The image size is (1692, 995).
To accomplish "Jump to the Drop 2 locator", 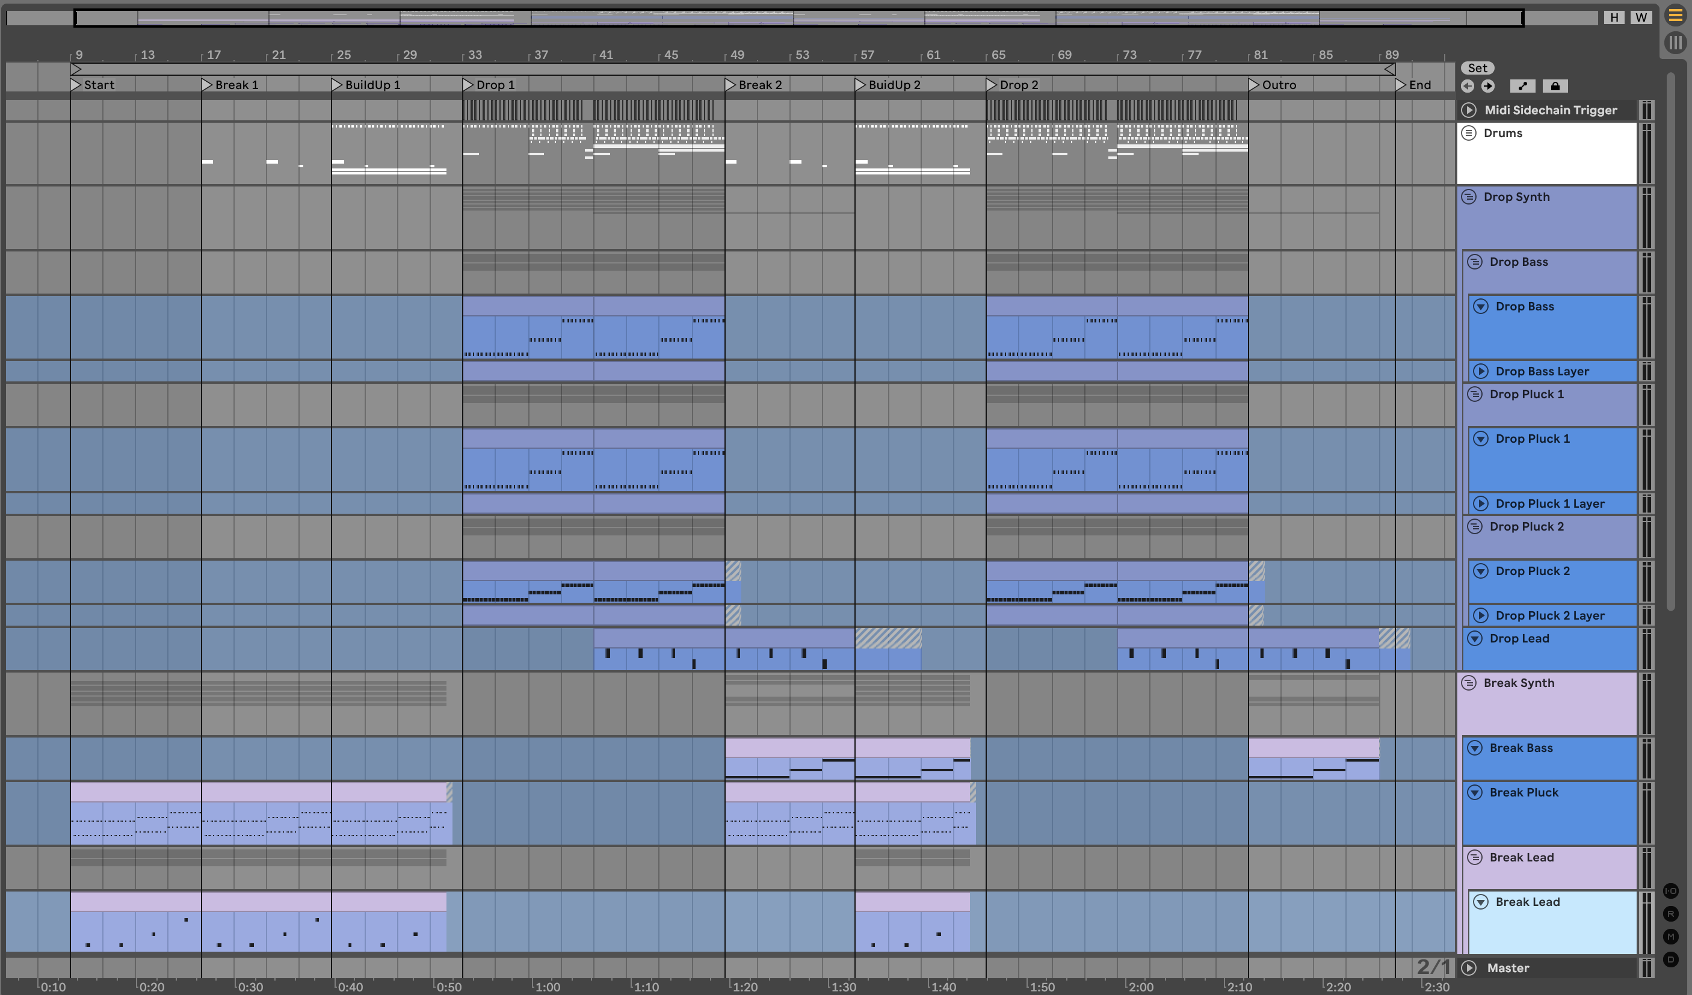I will pos(1013,85).
